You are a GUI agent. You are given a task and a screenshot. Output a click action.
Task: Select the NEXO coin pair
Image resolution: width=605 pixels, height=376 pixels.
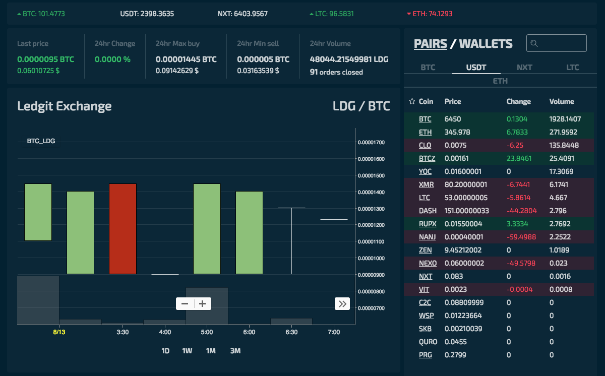coord(428,263)
